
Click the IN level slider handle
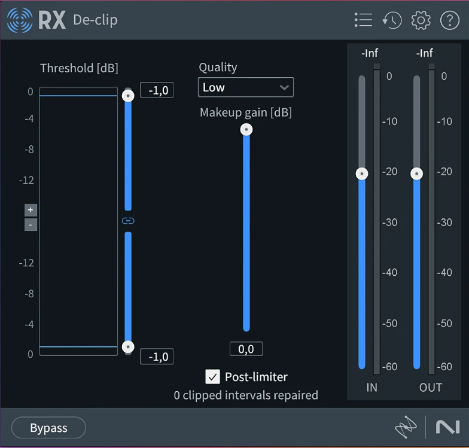pos(361,173)
